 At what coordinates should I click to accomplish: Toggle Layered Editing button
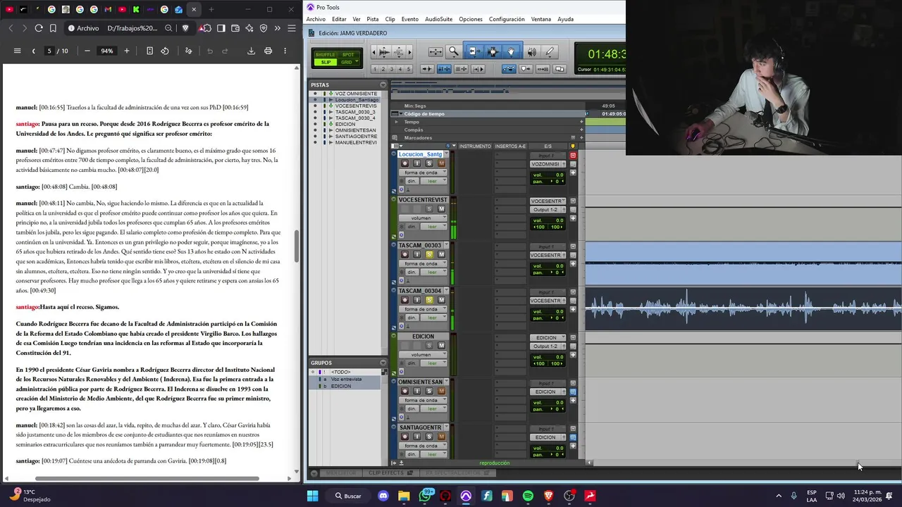560,69
